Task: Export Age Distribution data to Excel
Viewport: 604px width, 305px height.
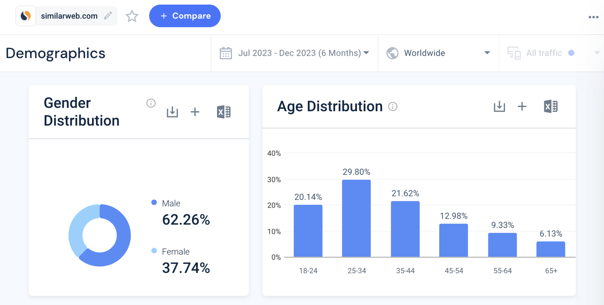Action: [x=551, y=106]
